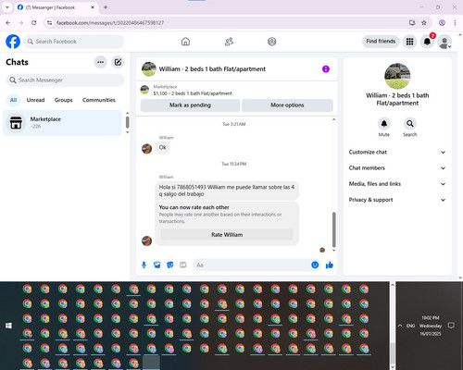This screenshot has width=463, height=370.
Task: Open the tab search dropdown arrow
Action: (7, 7)
